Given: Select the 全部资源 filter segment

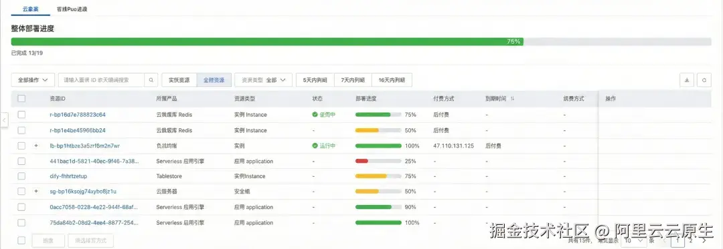Looking at the screenshot, I should [214, 80].
